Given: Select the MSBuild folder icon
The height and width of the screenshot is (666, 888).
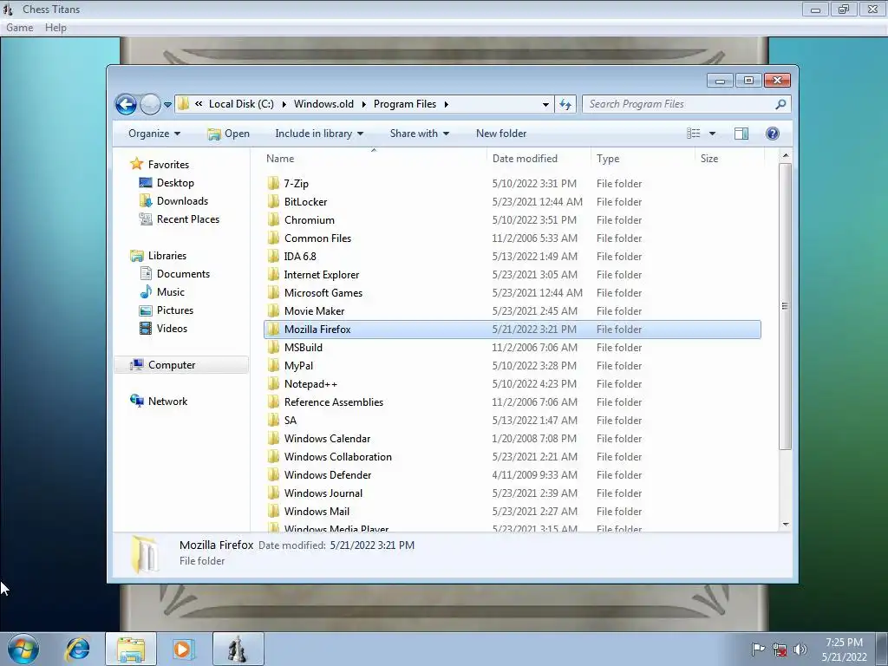Looking at the screenshot, I should point(273,347).
